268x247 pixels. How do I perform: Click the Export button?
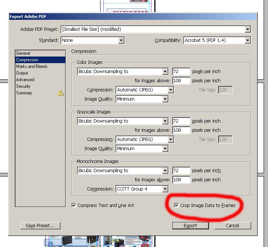tap(190, 226)
